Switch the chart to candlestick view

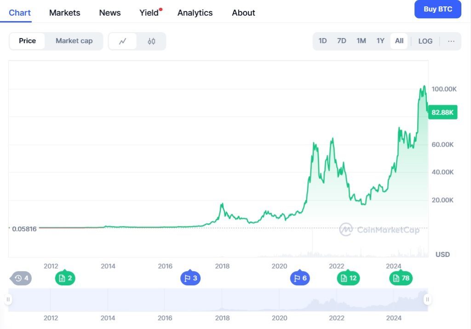(x=152, y=41)
